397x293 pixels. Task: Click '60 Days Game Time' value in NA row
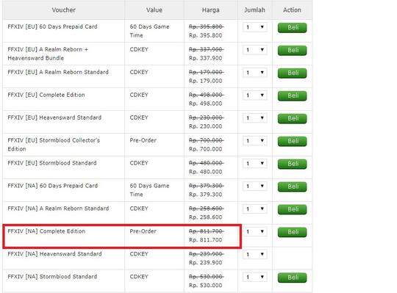(149, 190)
